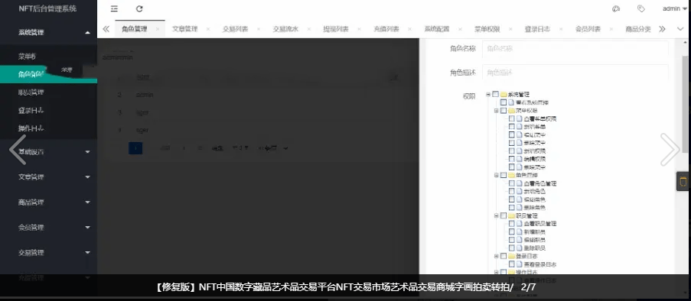The width and height of the screenshot is (691, 301).
Task: Go to previous image with left arrow
Action: 18,150
